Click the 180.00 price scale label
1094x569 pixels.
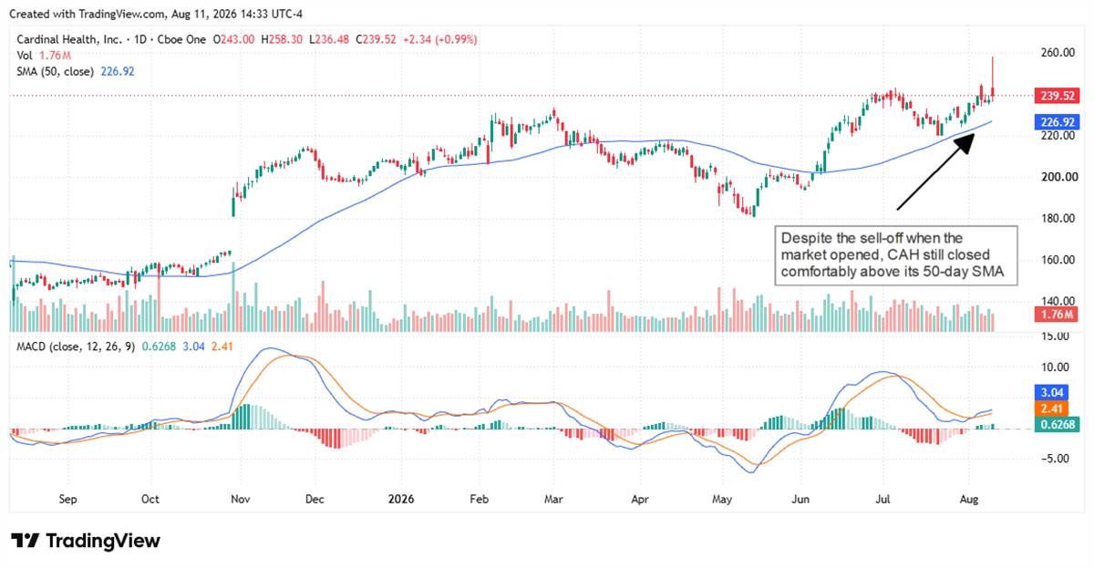coord(1058,219)
